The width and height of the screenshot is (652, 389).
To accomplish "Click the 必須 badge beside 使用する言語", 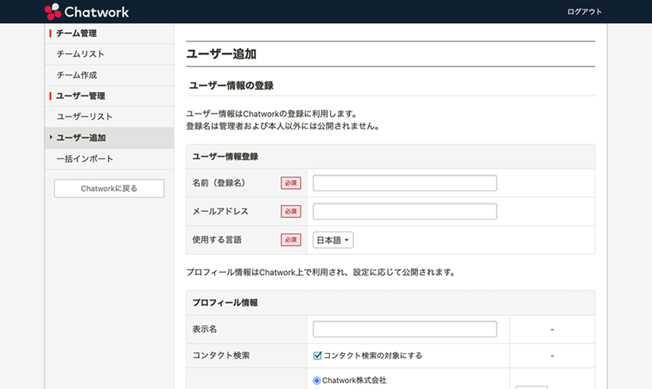I will tap(290, 240).
